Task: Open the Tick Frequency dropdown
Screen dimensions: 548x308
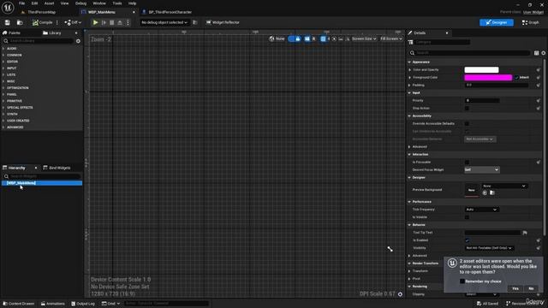Action: 481,210
